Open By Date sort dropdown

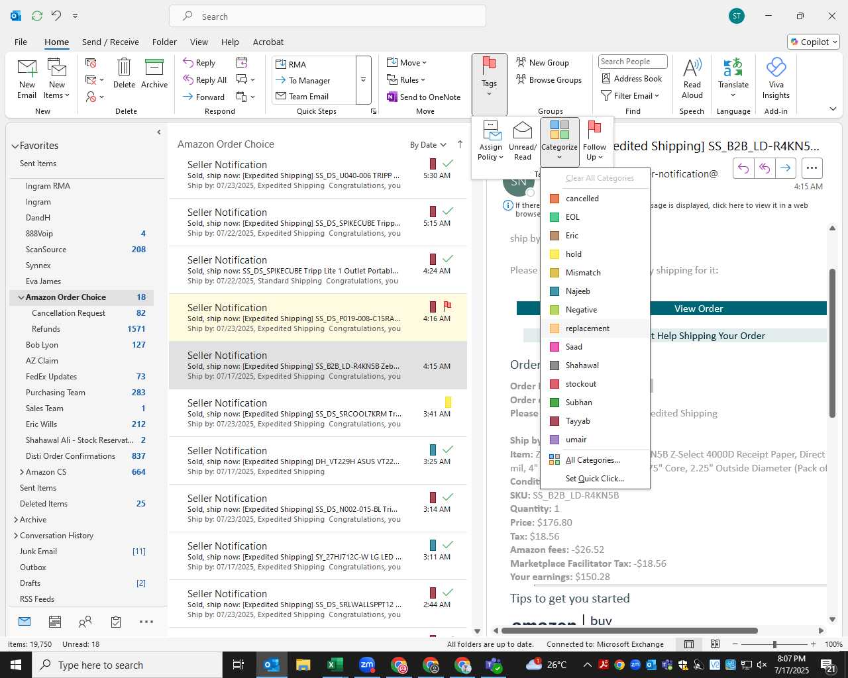[x=428, y=145]
